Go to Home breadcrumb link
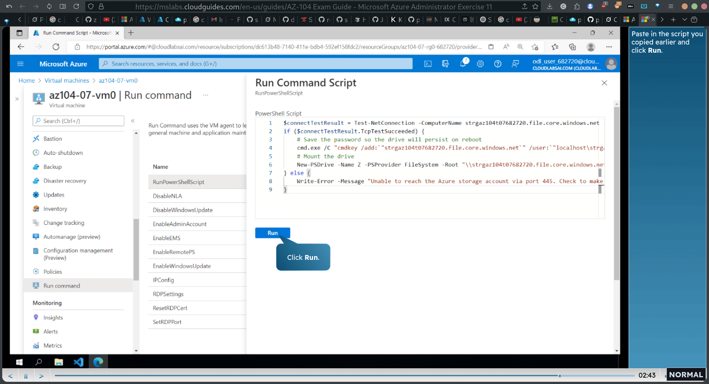Viewport: 709px width, 384px height. 27,80
